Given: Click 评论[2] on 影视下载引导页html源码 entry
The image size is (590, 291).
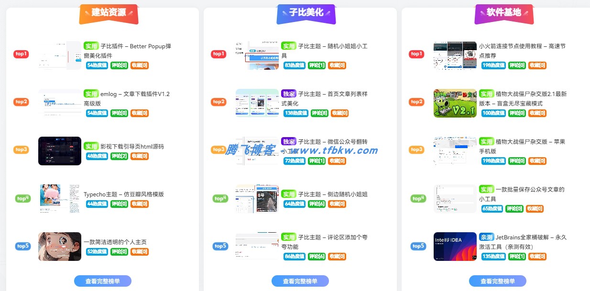Looking at the screenshot, I should [x=119, y=156].
